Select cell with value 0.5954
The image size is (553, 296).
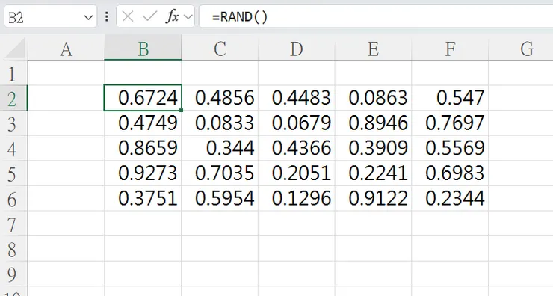pyautogui.click(x=220, y=198)
